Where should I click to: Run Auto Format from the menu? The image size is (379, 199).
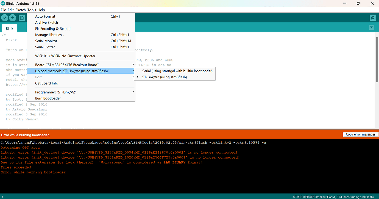click(45, 16)
